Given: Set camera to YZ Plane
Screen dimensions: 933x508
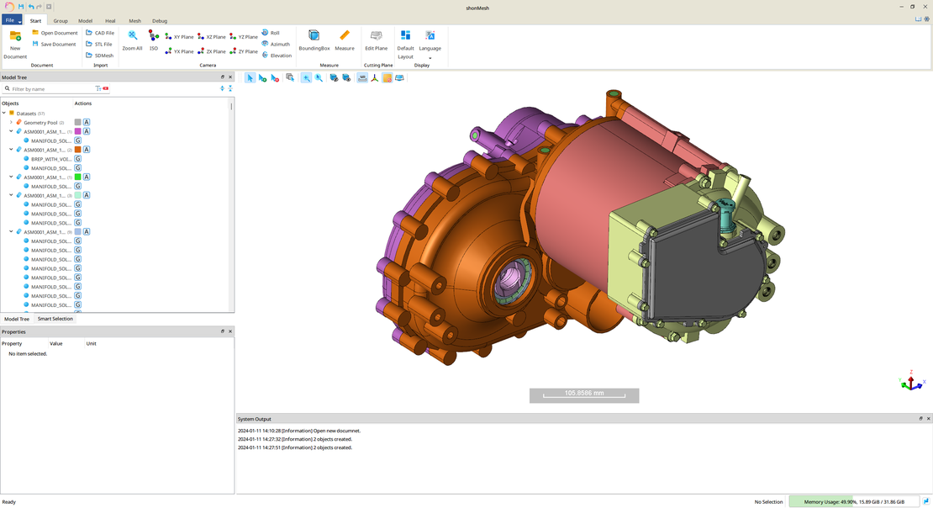Looking at the screenshot, I should pyautogui.click(x=244, y=37).
